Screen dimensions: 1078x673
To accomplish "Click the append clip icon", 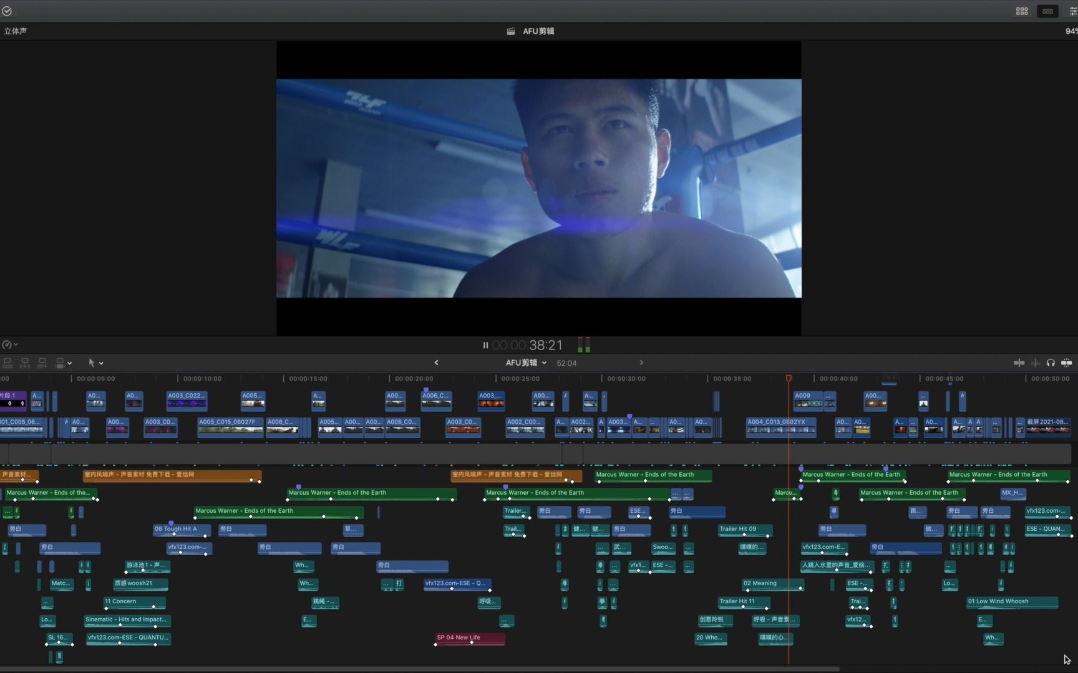I will tap(42, 363).
